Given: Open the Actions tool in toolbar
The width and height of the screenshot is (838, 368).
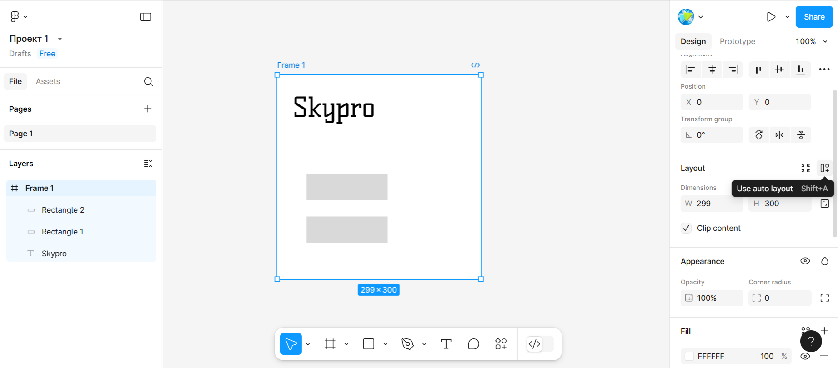Looking at the screenshot, I should coord(501,344).
